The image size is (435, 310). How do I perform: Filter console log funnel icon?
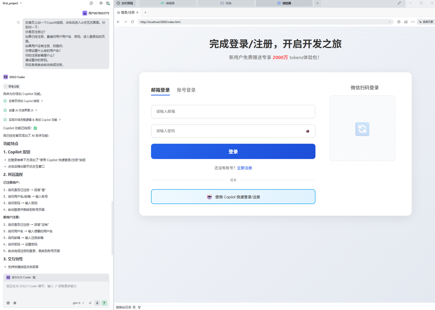pos(139,307)
